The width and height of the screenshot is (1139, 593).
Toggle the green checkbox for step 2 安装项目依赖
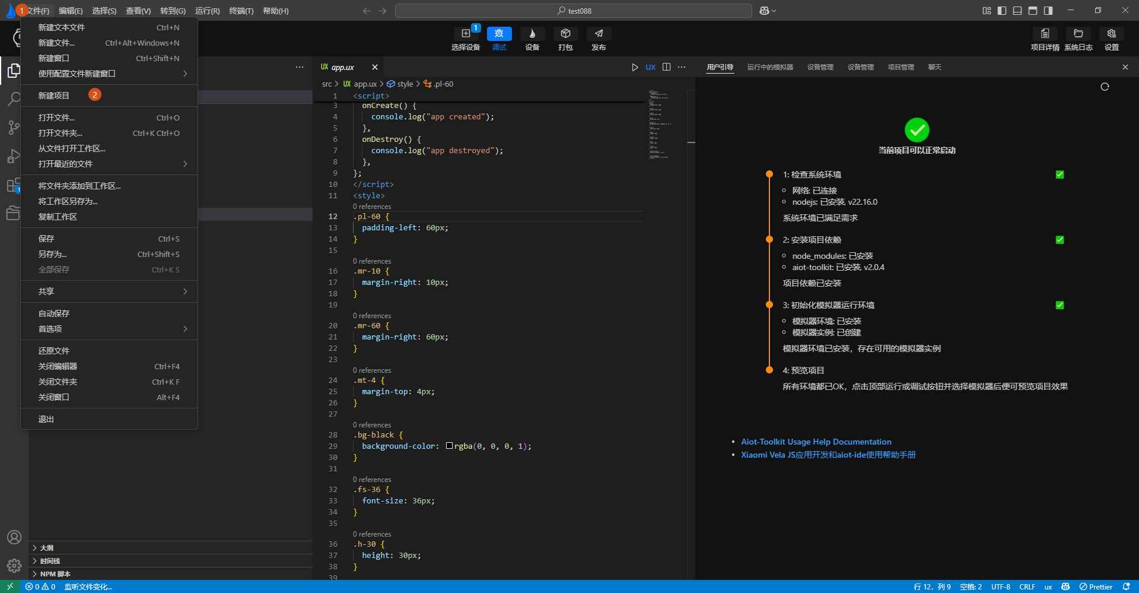(1060, 240)
